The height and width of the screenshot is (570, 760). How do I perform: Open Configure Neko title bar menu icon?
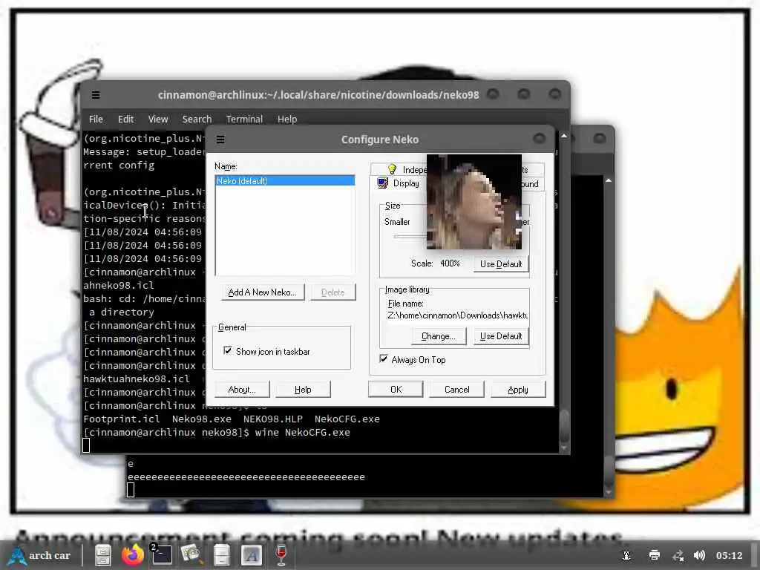220,140
